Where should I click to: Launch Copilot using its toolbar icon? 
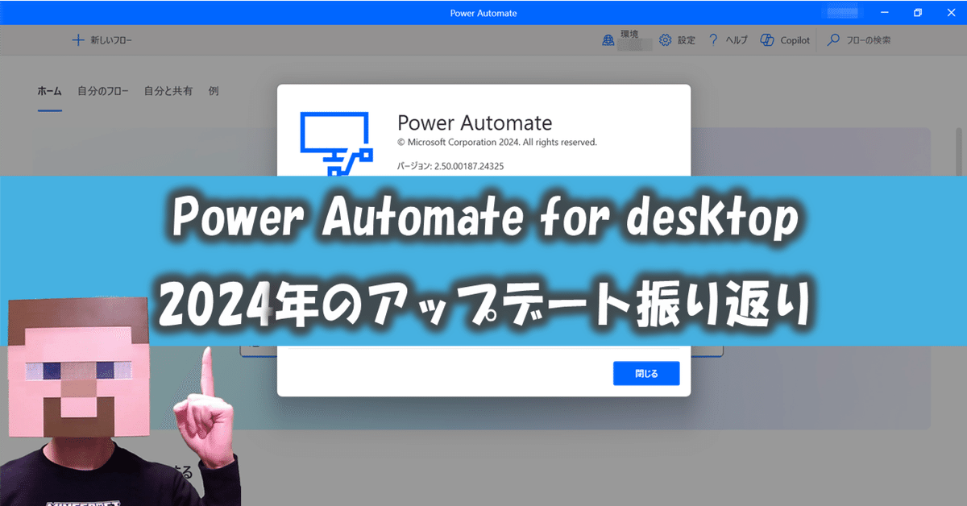click(766, 39)
